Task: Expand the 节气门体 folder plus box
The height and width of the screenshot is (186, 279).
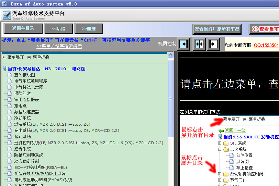Action: click(220, 180)
